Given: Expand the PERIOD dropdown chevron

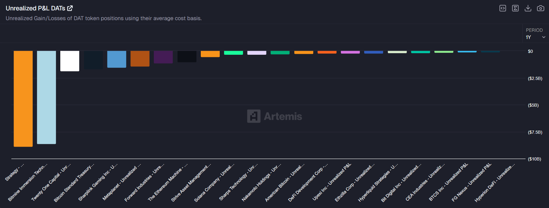Looking at the screenshot, I should tap(544, 37).
